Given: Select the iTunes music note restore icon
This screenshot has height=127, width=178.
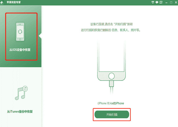Looking at the screenshot, I should tap(21, 93).
